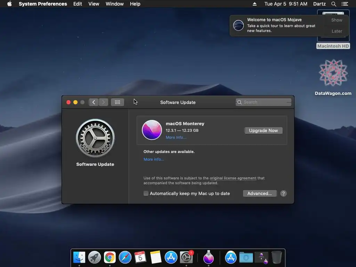Viewport: 356px width, 267px height.
Task: Open the Advanced... settings
Action: click(x=259, y=193)
